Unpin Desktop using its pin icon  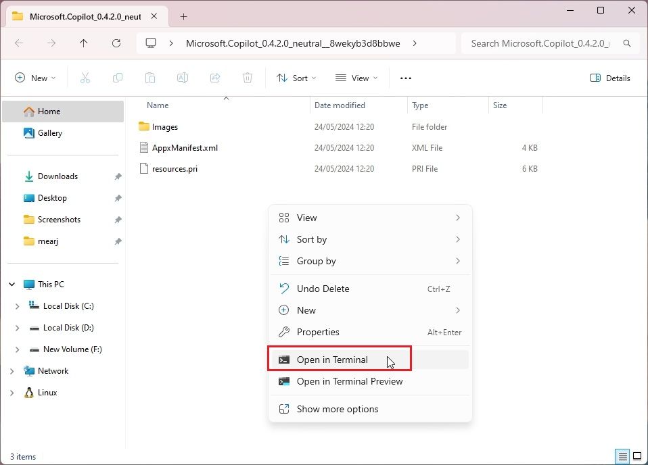click(118, 198)
